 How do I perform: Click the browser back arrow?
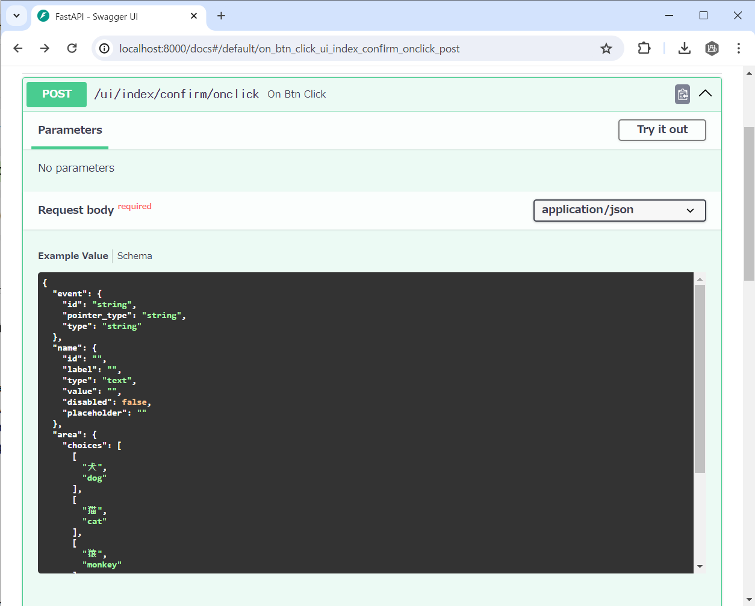17,48
